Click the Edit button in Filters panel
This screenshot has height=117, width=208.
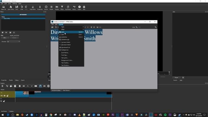tap(5, 38)
